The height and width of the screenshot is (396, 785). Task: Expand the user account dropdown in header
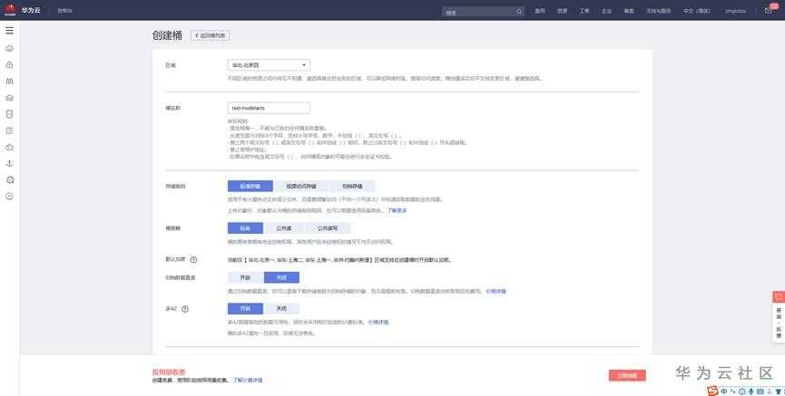(736, 11)
